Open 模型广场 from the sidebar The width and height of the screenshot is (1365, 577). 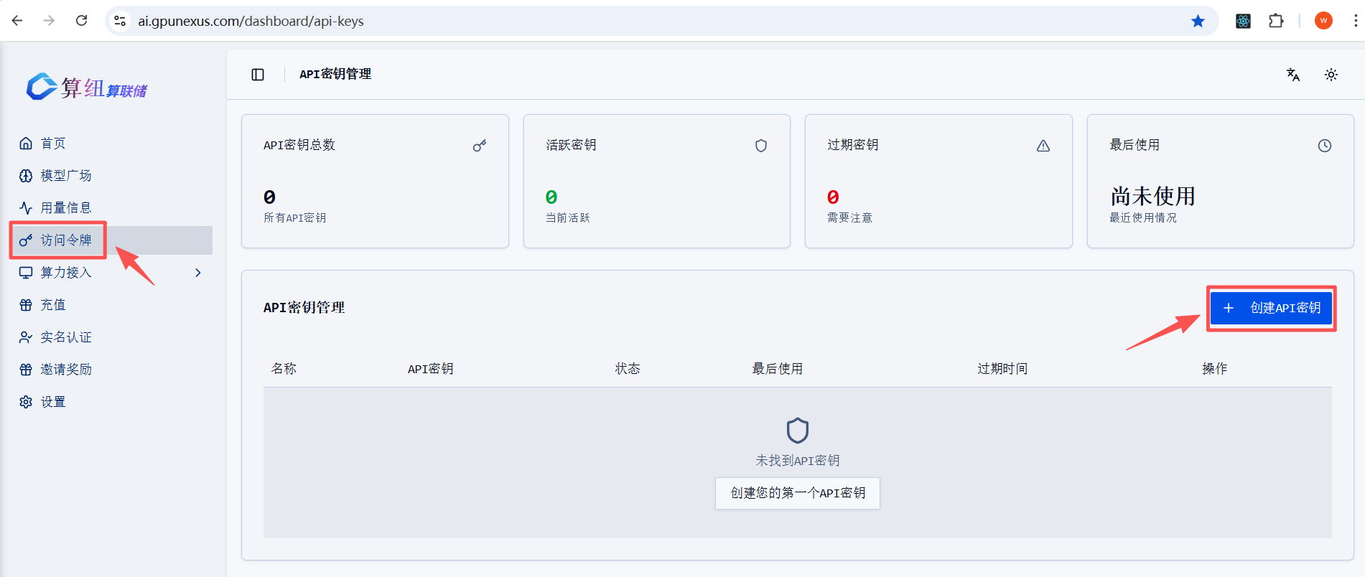coord(65,176)
